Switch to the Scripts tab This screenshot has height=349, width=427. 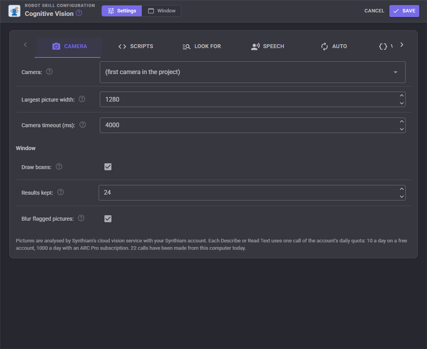136,47
